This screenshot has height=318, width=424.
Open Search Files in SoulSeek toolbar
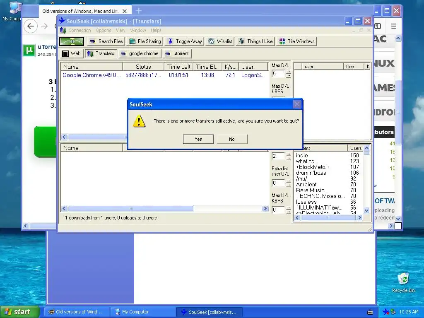click(x=106, y=41)
